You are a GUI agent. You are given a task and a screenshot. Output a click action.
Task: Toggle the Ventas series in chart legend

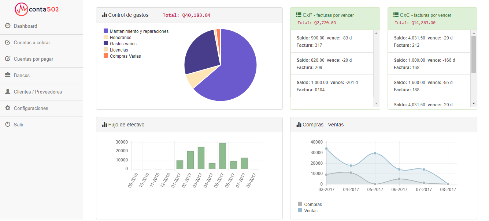click(307, 211)
